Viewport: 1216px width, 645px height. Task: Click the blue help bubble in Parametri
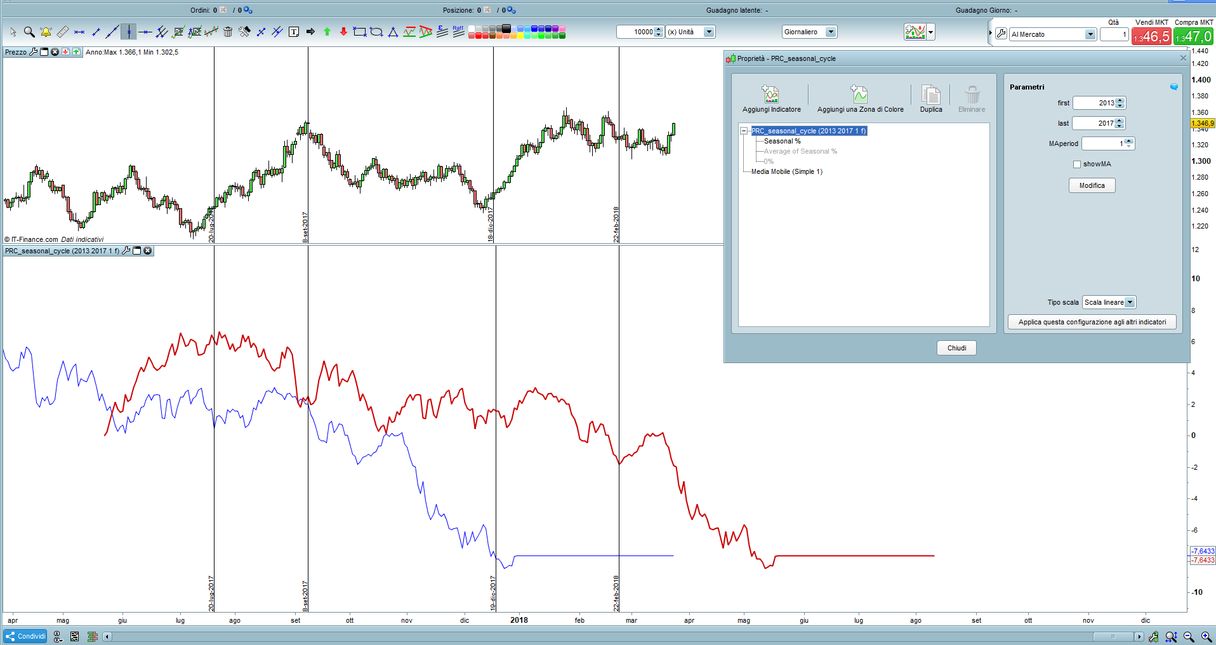1174,87
